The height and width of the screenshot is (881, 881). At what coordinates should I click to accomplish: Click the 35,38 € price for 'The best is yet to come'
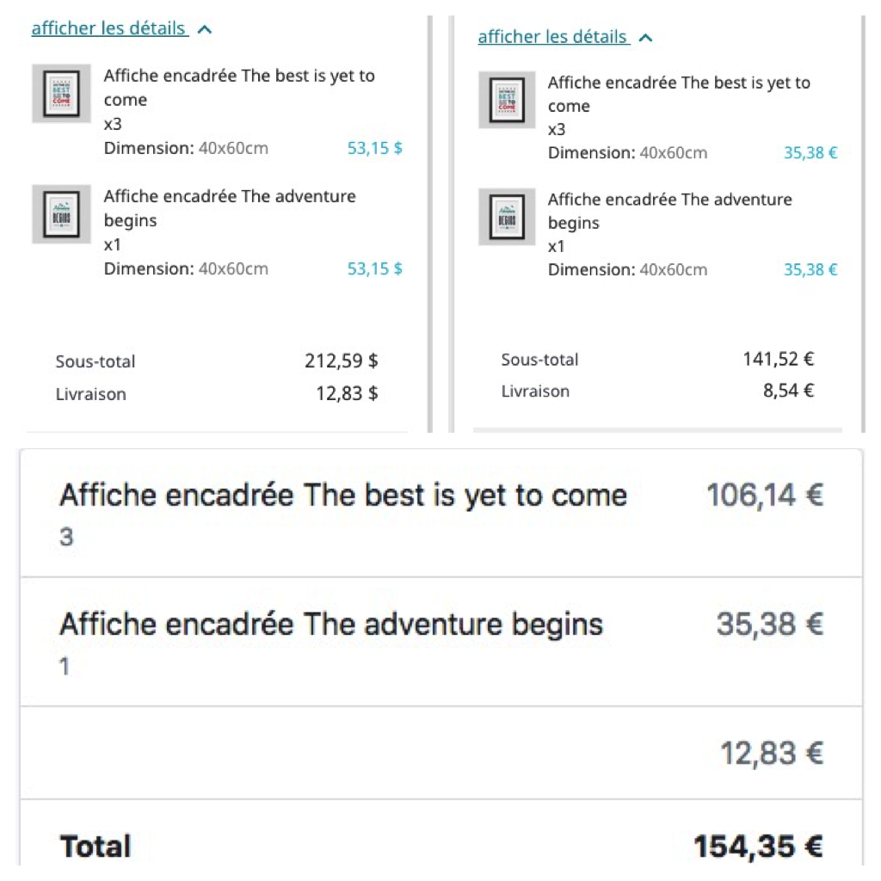tap(810, 151)
